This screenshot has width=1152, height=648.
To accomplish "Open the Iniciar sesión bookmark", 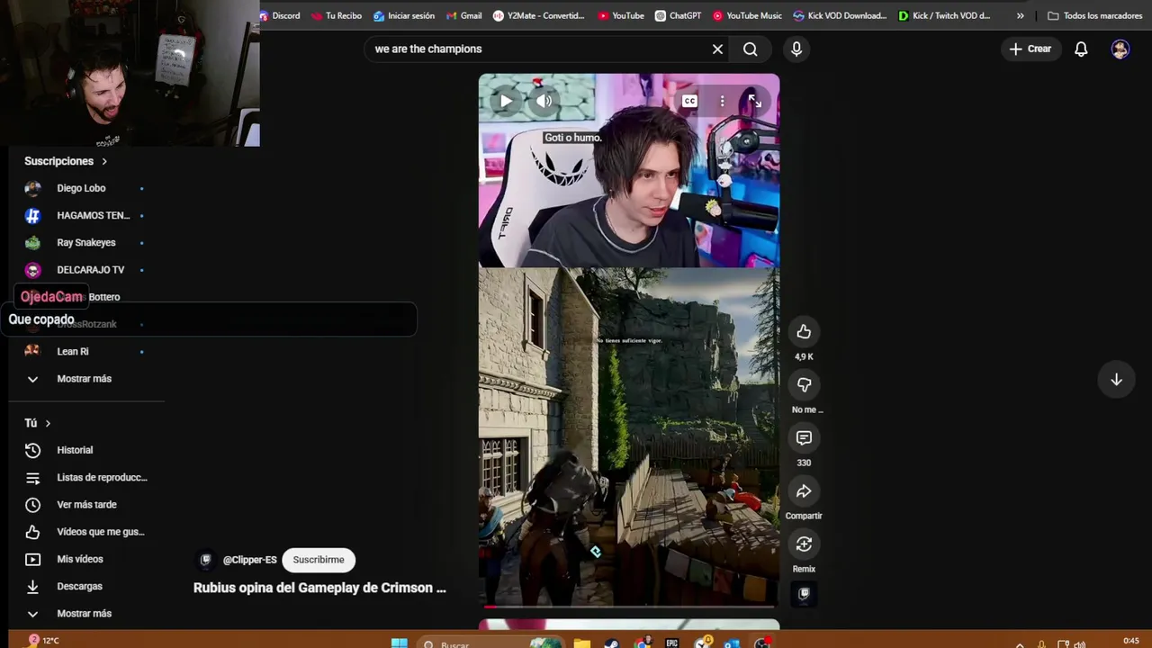I will click(403, 15).
